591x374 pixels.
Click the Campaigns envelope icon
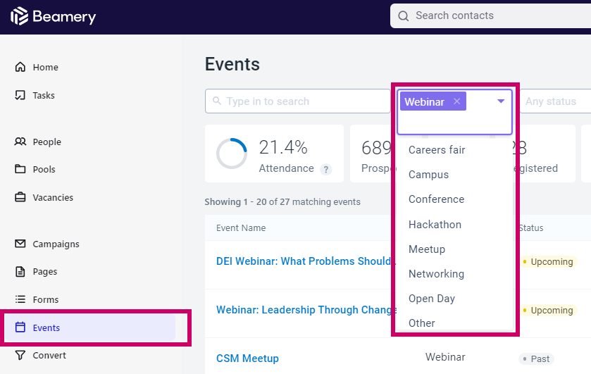pyautogui.click(x=20, y=244)
